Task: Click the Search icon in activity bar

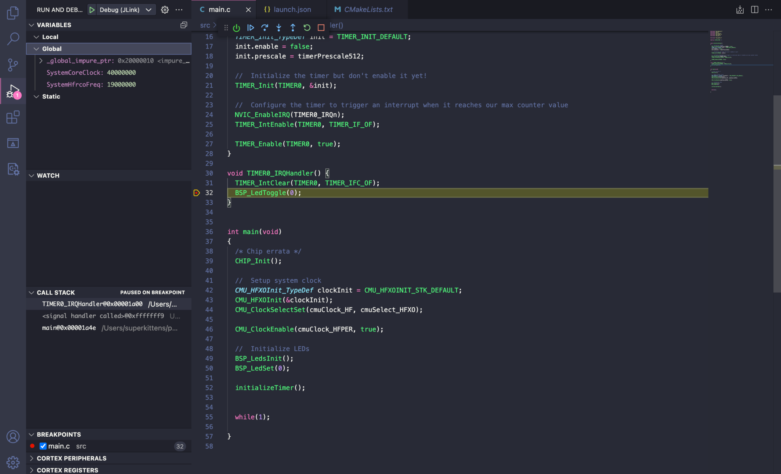Action: click(x=13, y=38)
